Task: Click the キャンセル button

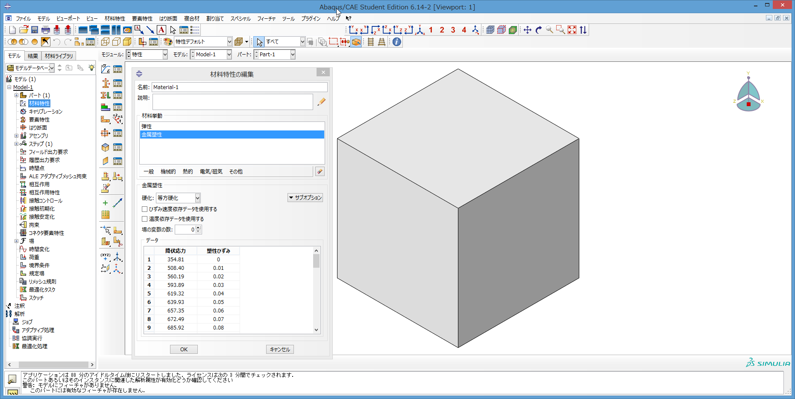Action: tap(280, 350)
